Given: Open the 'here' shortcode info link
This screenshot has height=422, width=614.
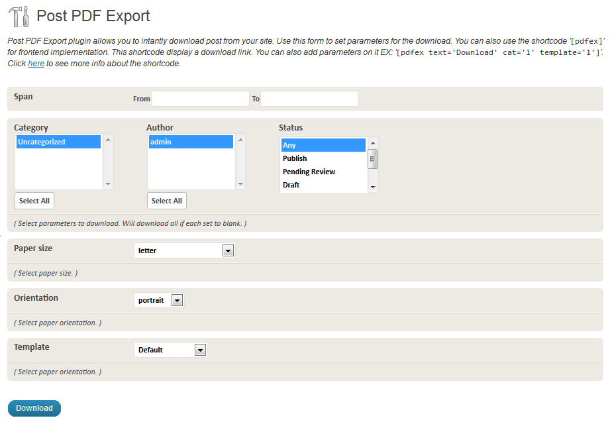Looking at the screenshot, I should [36, 64].
